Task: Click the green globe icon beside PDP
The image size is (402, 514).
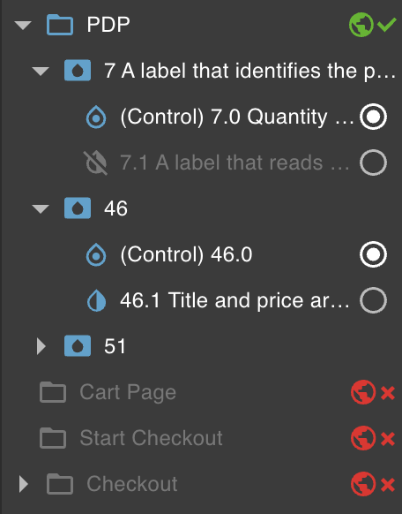Action: [x=361, y=25]
